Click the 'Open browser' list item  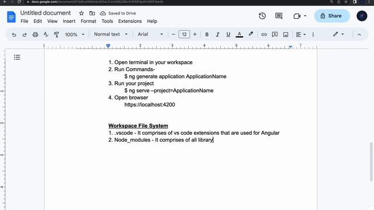(x=128, y=97)
